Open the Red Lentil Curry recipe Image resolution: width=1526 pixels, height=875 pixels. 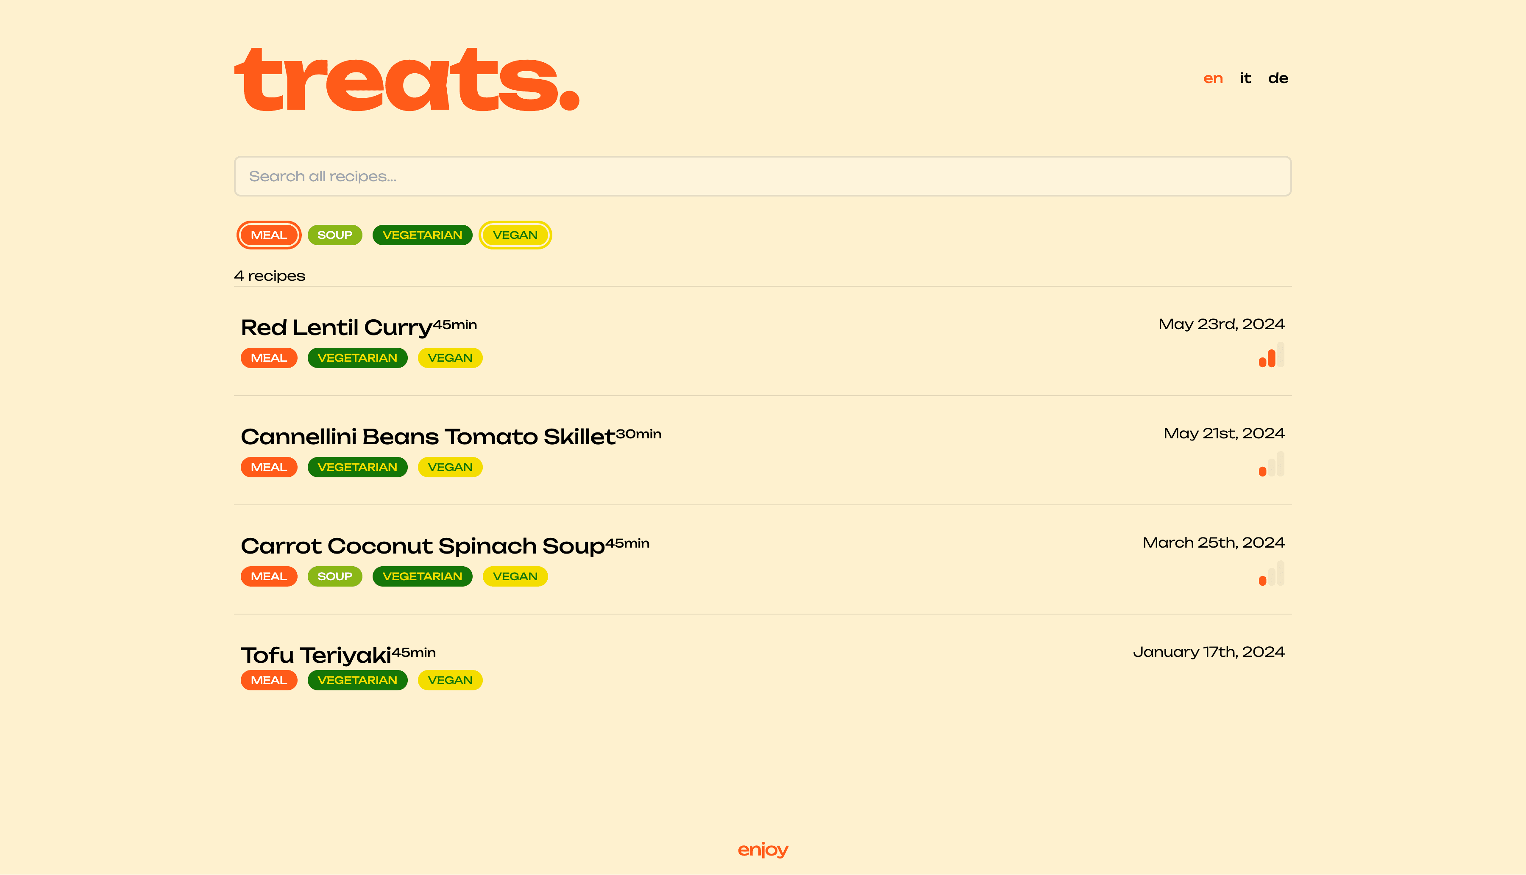click(336, 327)
